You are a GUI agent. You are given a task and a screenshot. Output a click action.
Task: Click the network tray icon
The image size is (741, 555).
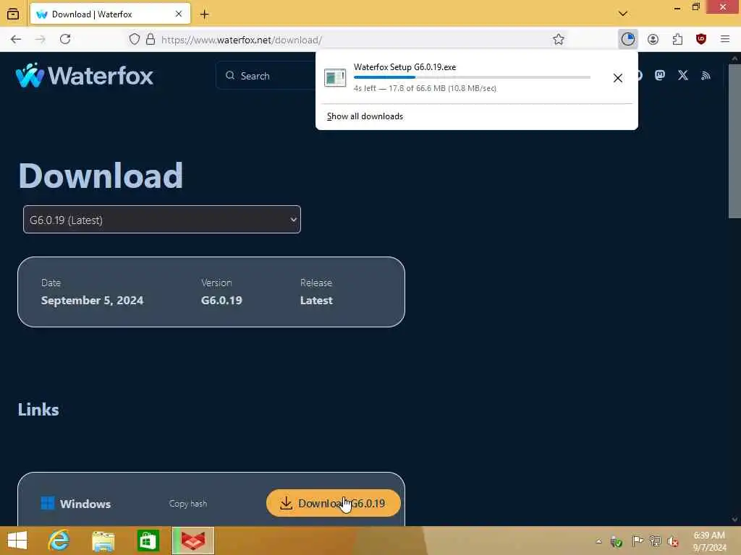655,541
